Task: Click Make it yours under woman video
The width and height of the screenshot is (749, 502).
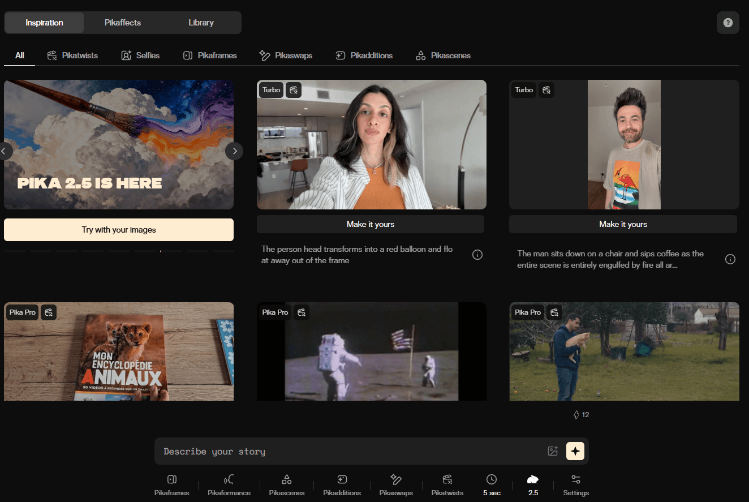Action: (371, 224)
